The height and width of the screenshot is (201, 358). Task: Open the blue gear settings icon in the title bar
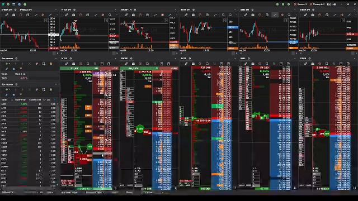20,4
